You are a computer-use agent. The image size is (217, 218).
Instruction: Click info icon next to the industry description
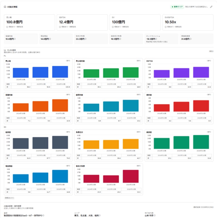[43, 215]
